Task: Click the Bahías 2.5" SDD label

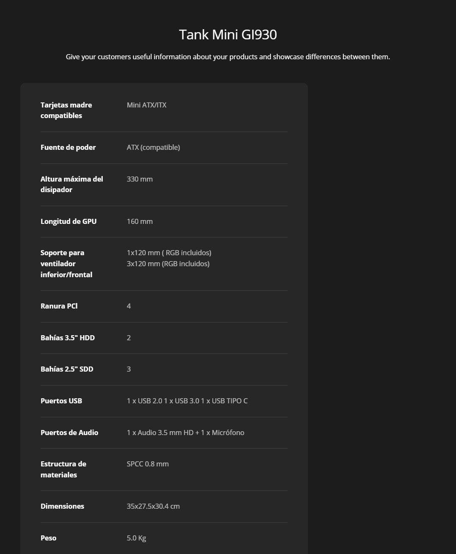Action: [67, 369]
